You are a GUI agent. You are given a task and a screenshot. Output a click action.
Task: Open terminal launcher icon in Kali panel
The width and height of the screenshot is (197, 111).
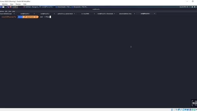(6, 7)
